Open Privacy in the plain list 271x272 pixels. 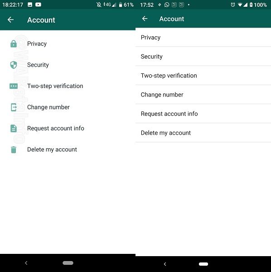203,37
